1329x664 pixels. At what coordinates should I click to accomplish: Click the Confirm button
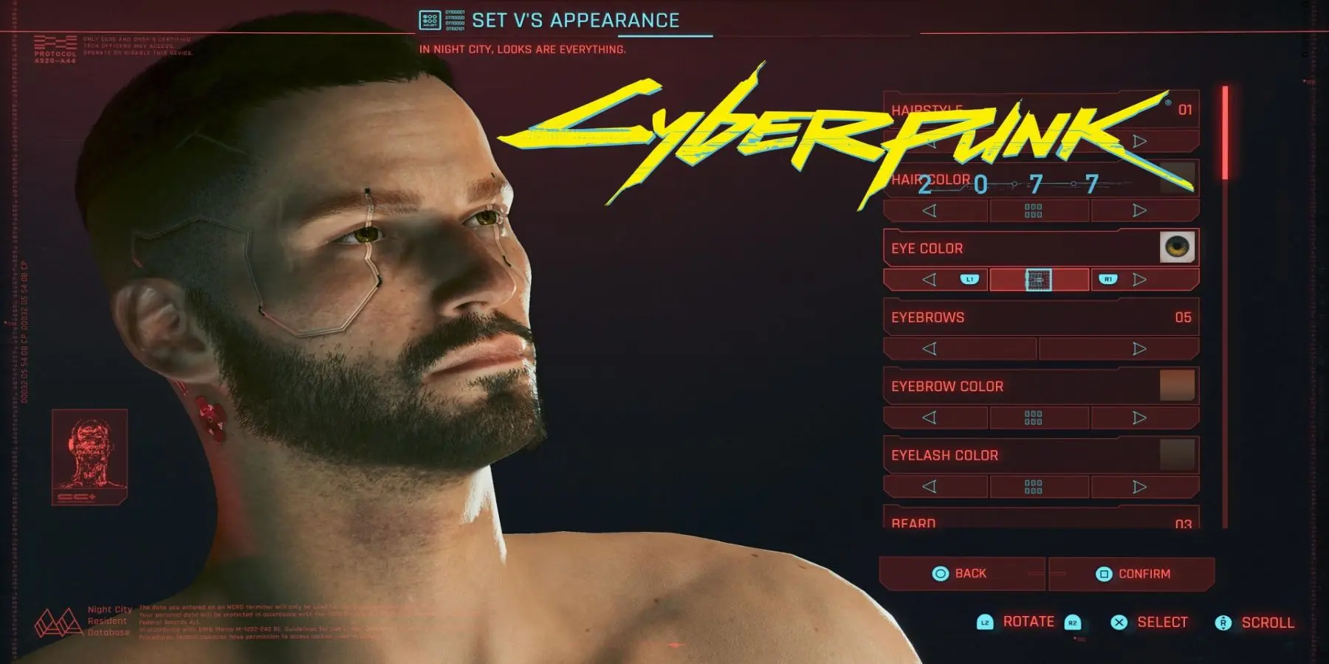(1132, 573)
